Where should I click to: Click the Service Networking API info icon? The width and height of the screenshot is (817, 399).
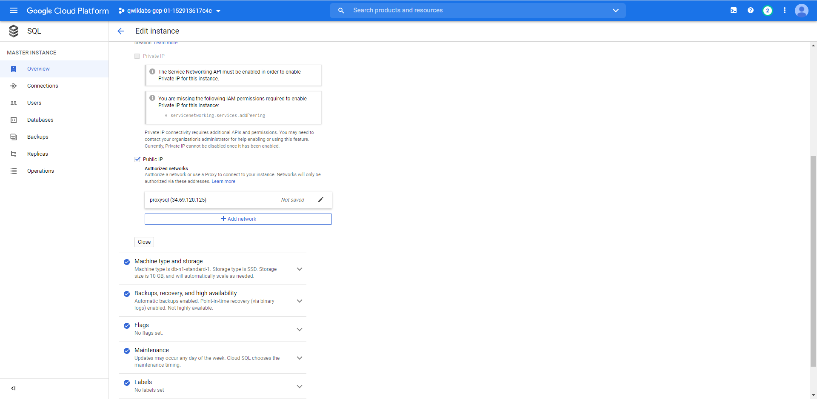click(152, 71)
